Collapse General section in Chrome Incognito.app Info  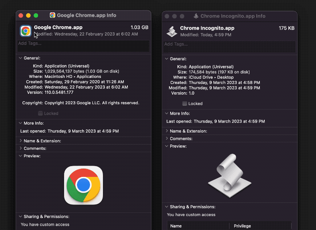click(167, 59)
